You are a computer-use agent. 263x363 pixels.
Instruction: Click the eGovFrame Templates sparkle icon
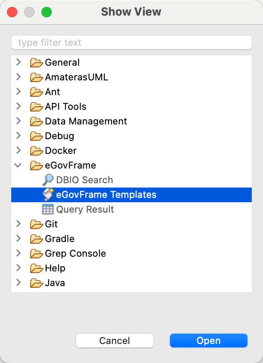[x=48, y=195]
